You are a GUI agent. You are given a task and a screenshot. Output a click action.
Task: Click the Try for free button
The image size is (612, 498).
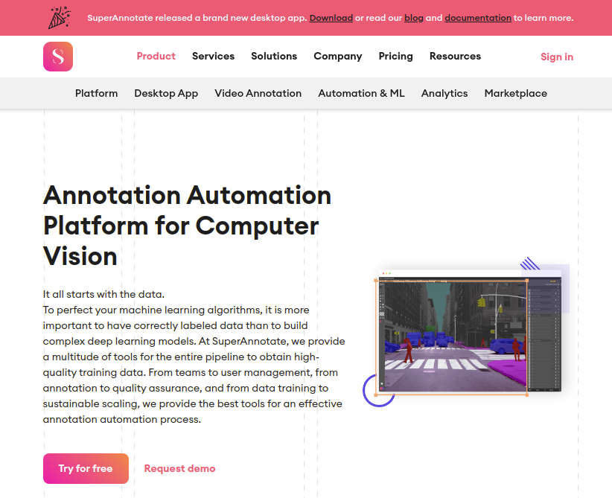86,468
